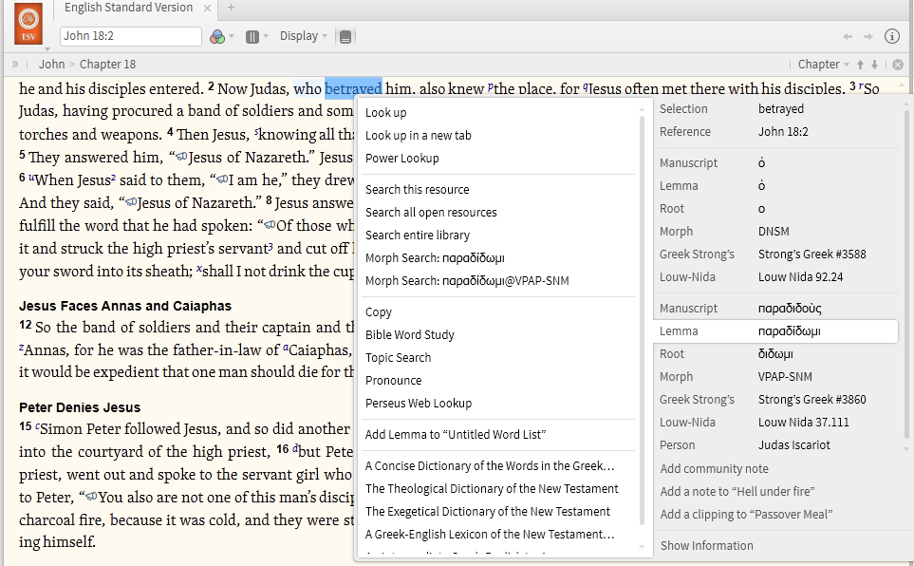Select the Morph DNSM row
The width and height of the screenshot is (914, 566).
(777, 232)
